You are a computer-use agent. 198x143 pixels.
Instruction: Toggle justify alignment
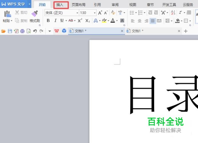click(153, 21)
